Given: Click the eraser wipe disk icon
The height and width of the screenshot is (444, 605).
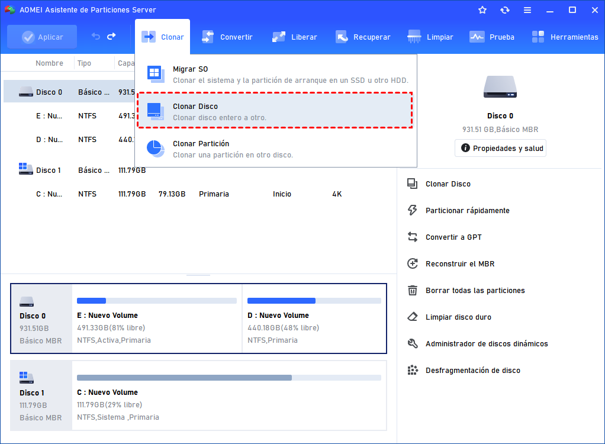Looking at the screenshot, I should coord(413,317).
